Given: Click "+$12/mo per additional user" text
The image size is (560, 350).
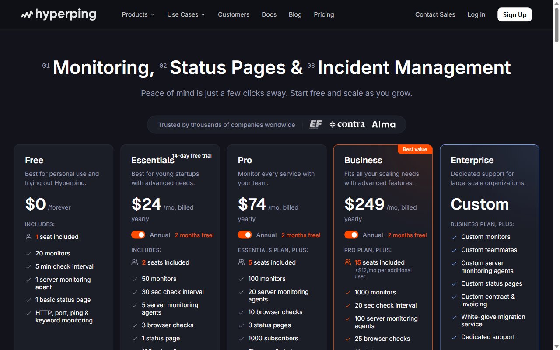Looking at the screenshot, I should click(383, 273).
